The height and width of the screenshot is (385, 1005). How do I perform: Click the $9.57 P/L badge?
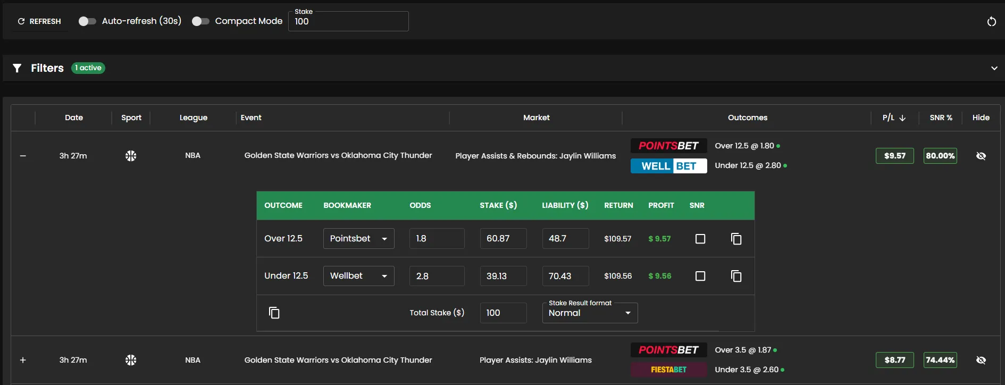point(895,156)
